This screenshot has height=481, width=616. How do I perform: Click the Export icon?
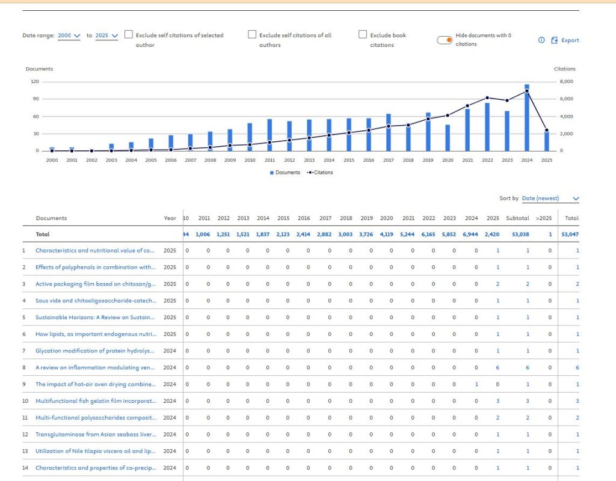[x=555, y=40]
